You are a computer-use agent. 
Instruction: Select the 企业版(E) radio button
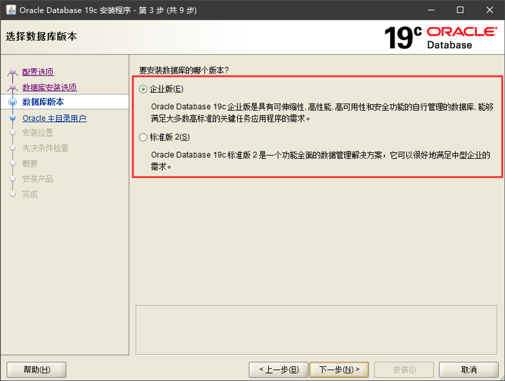[x=143, y=89]
